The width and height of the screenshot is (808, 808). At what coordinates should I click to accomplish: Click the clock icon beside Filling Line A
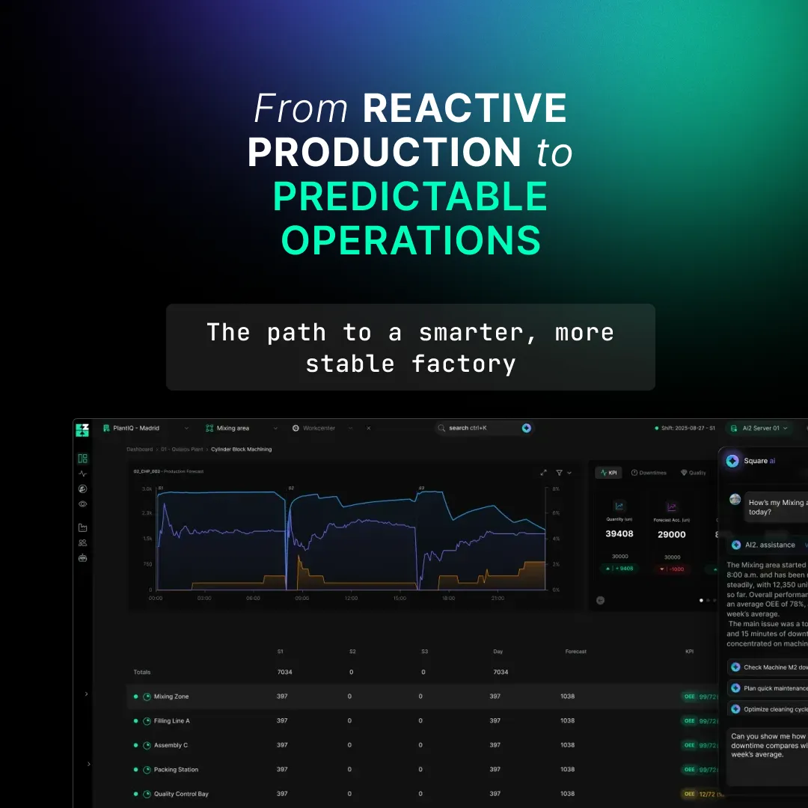click(147, 721)
